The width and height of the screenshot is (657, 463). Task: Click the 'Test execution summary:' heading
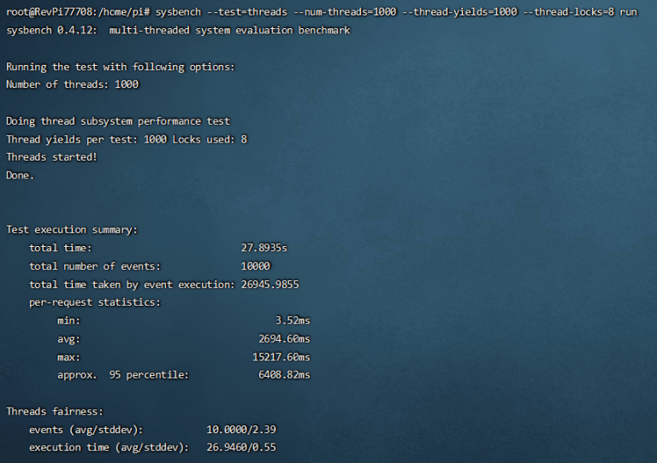pos(72,230)
